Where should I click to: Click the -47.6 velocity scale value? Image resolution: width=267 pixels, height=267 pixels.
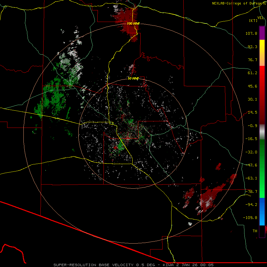(x=251, y=165)
